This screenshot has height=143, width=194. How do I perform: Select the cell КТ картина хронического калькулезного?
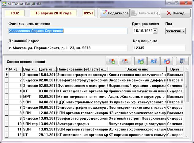(137, 135)
